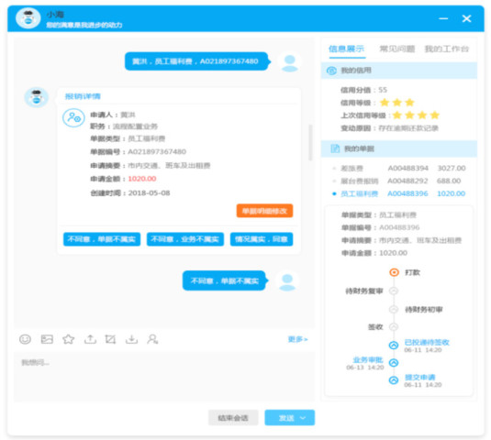Screen dimensions: 491x440
Task: Open the 我的工作台 tab
Action: tap(447, 49)
